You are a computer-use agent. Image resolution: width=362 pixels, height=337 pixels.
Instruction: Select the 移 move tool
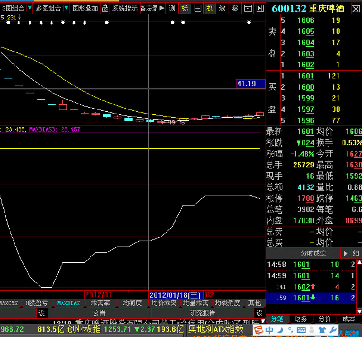click(x=235, y=9)
